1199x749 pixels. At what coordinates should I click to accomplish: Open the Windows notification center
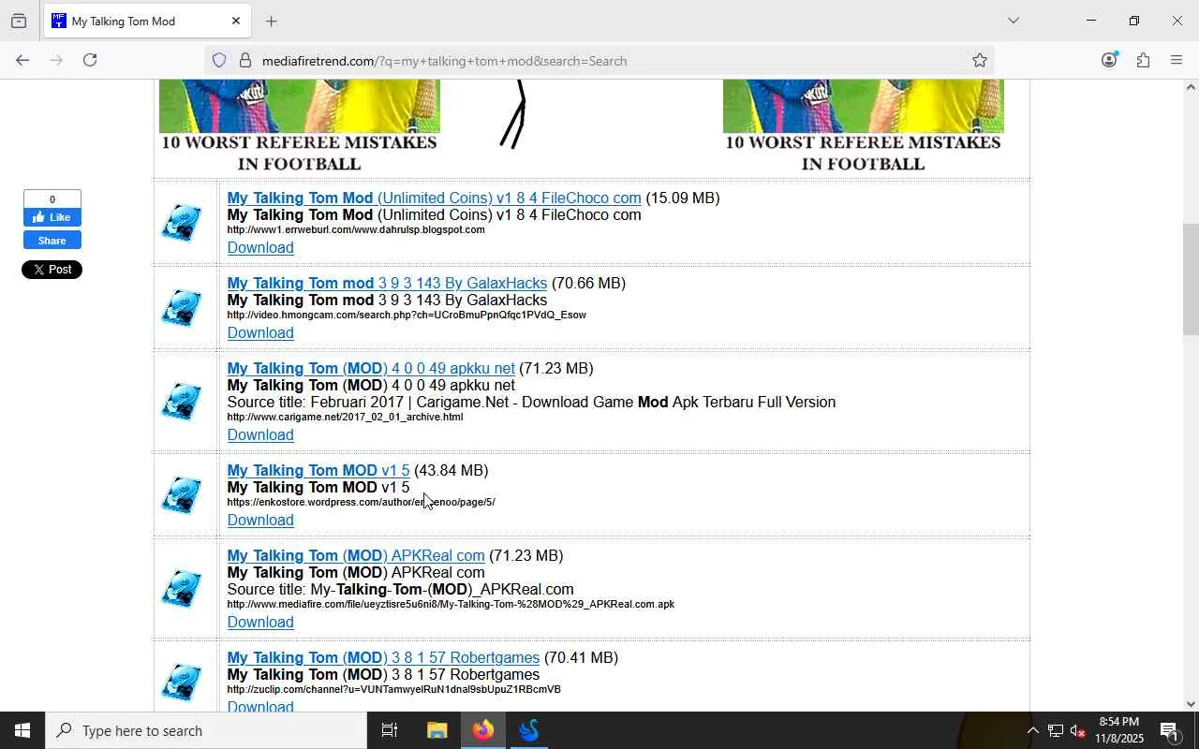(1170, 730)
